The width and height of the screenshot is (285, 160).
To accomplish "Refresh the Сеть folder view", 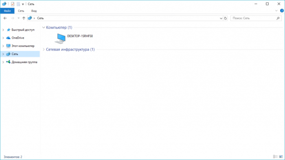I will [x=226, y=18].
